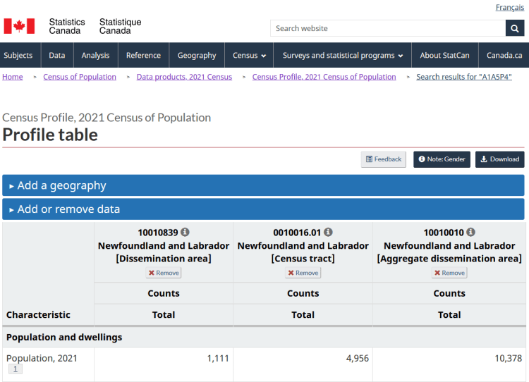529x382 pixels.
Task: Expand the Add or remove data panel
Action: (263, 209)
